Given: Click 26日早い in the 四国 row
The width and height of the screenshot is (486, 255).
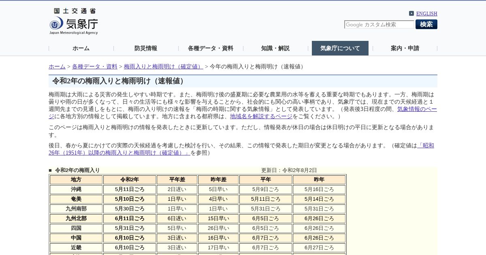Looking at the screenshot, I should tap(218, 228).
